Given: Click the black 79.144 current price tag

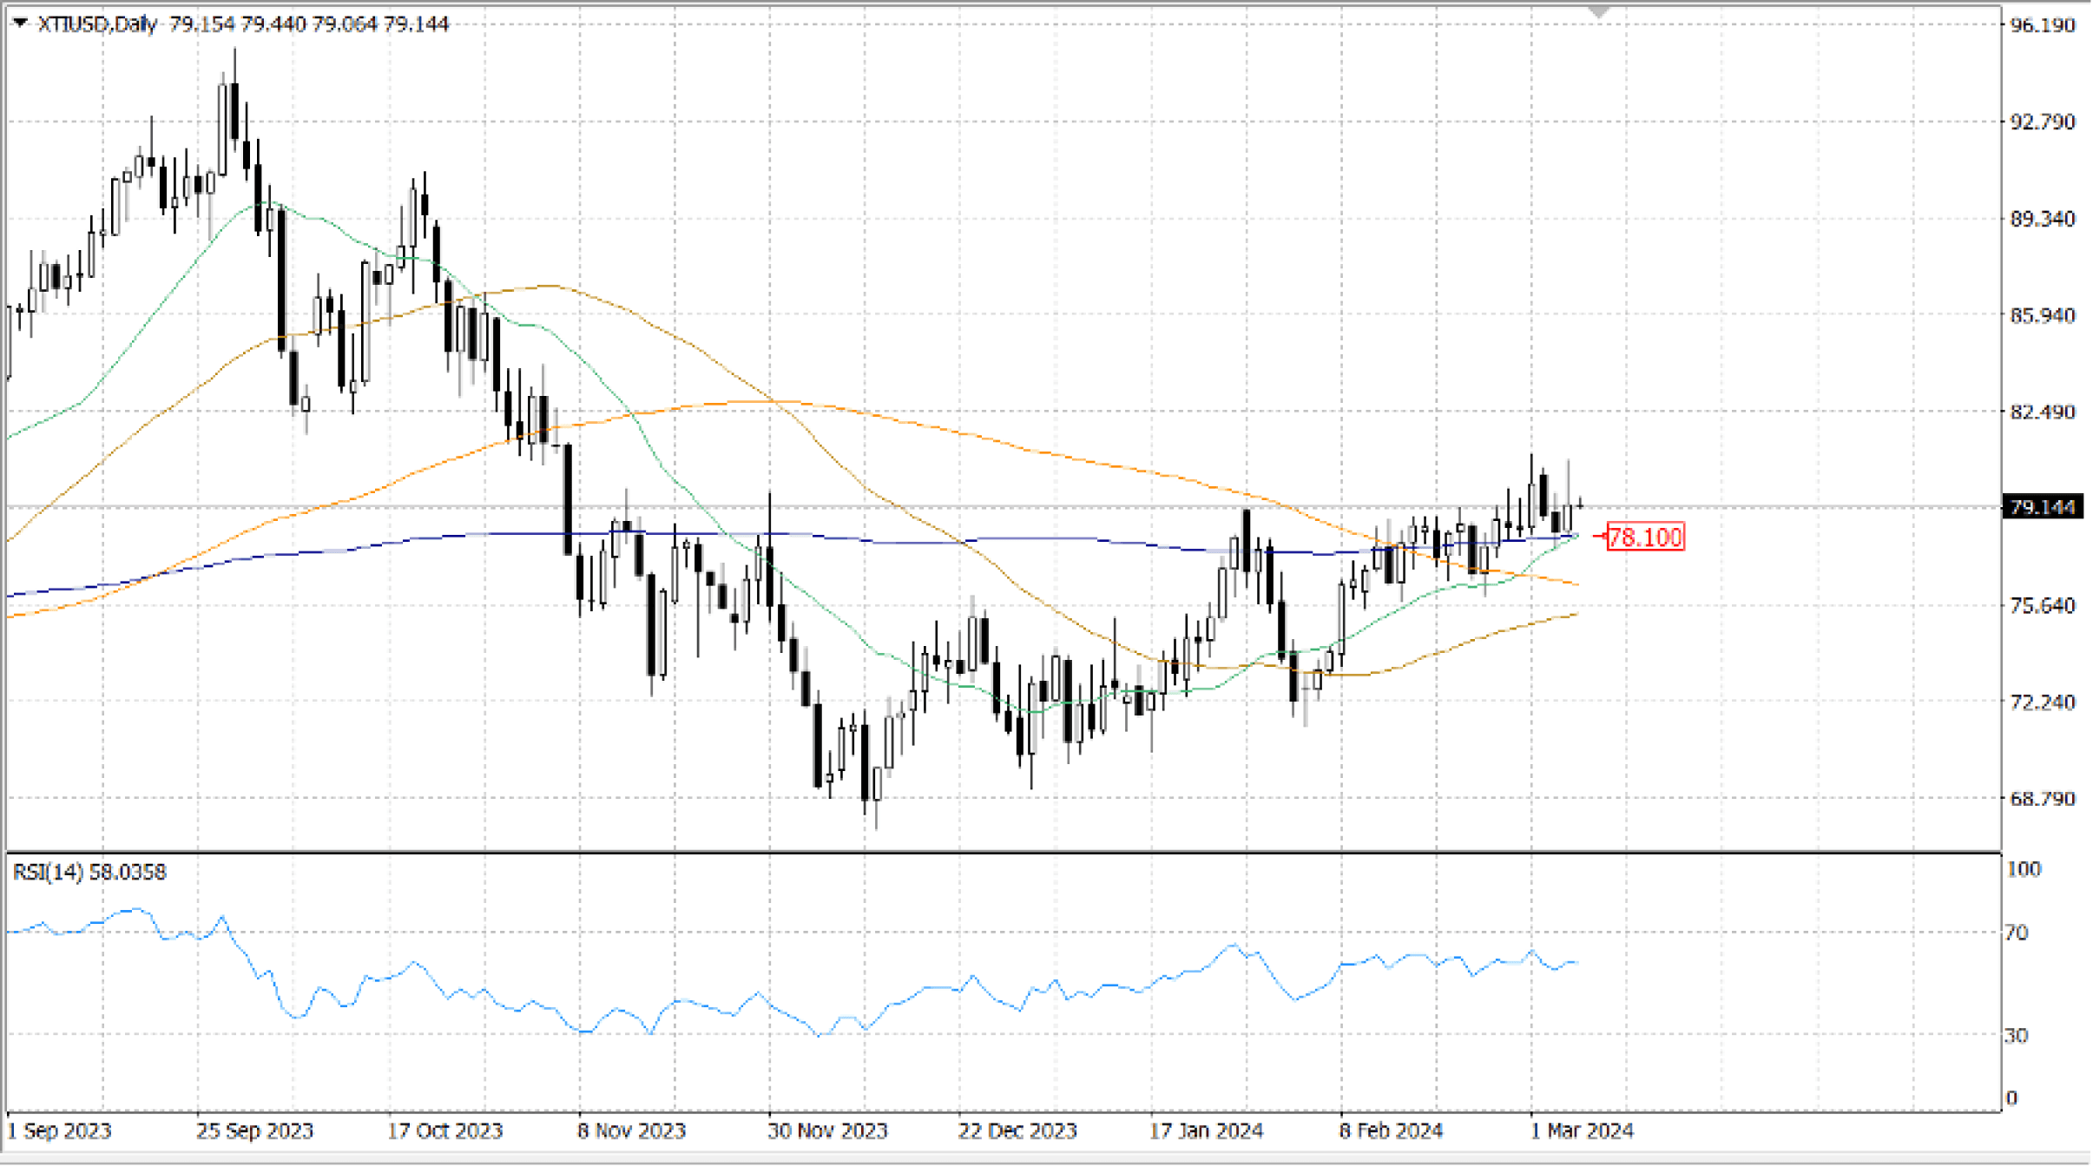Looking at the screenshot, I should tap(2042, 507).
